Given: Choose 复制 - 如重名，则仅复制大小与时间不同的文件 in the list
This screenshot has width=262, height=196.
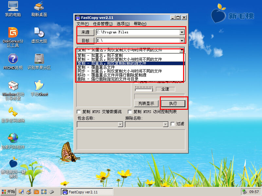Looking at the screenshot, I should pyautogui.click(x=130, y=59).
